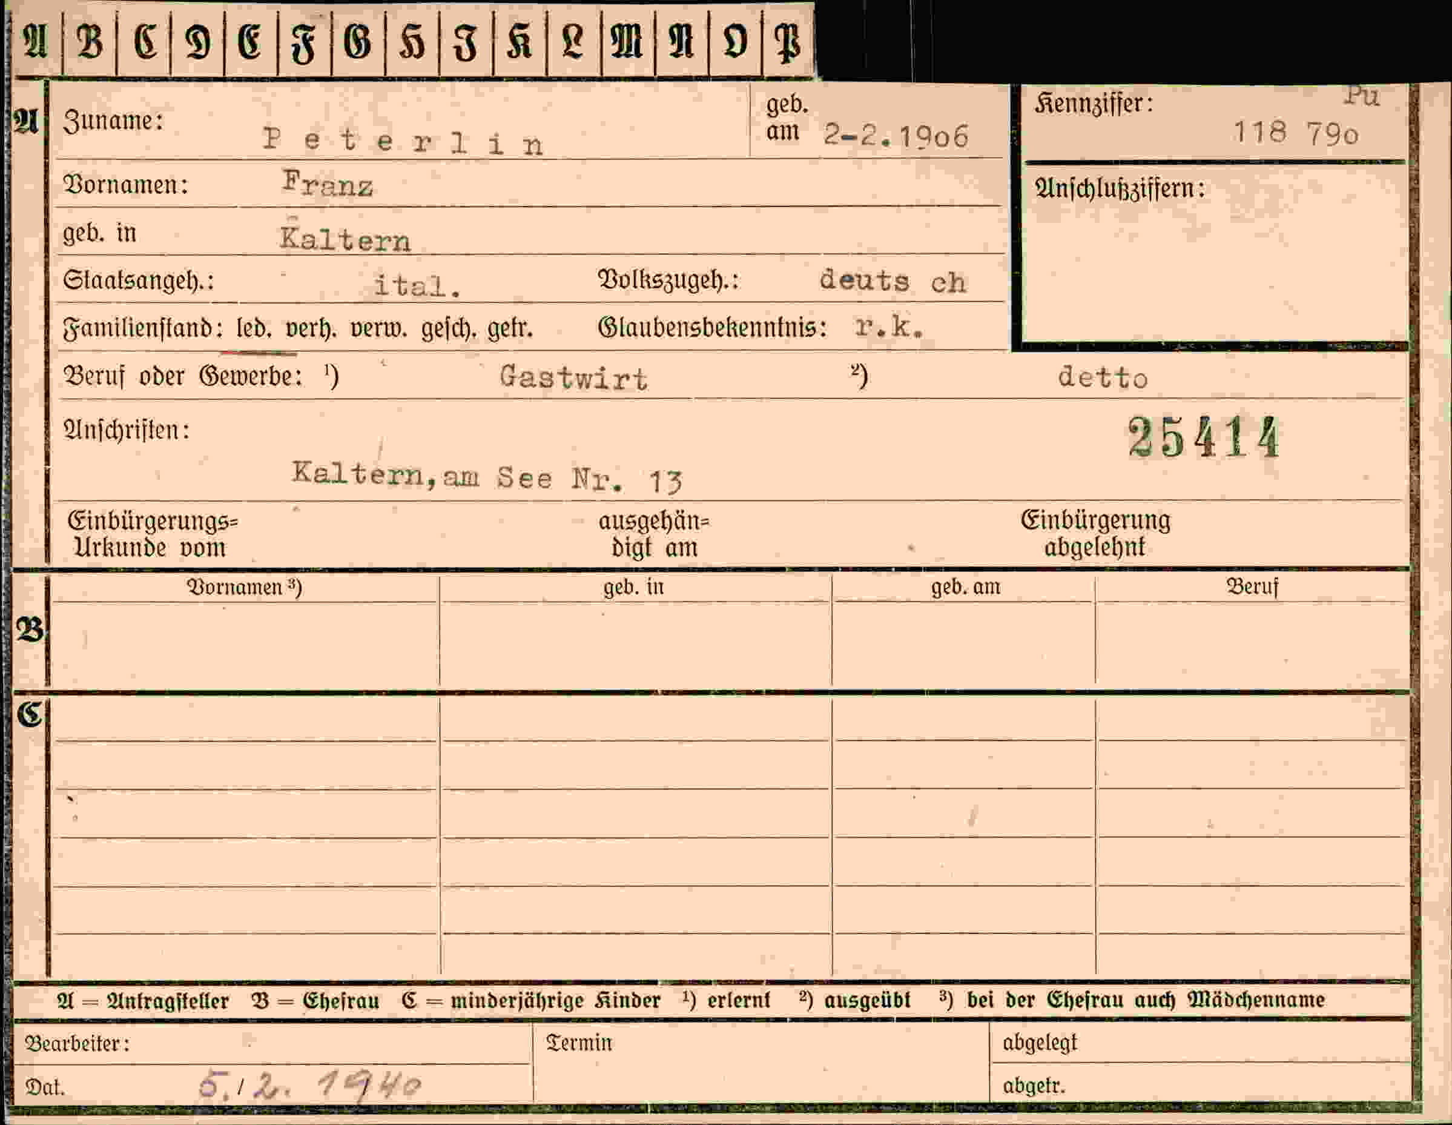Click the 'Vornamen:' label beside Franz
This screenshot has width=1452, height=1125.
(126, 184)
